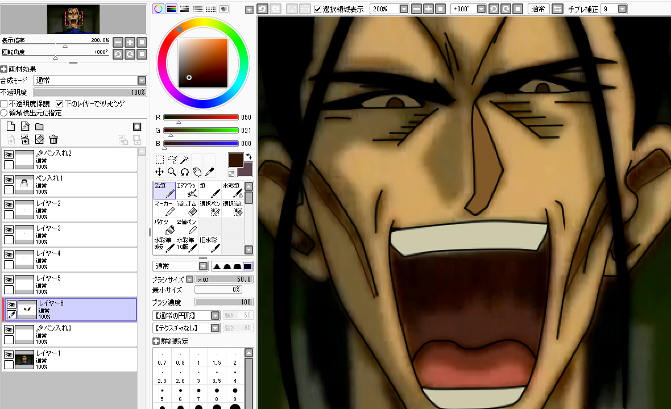Image resolution: width=671 pixels, height=409 pixels.
Task: Choose the 消しゴム eraser tool
Action: click(x=187, y=208)
